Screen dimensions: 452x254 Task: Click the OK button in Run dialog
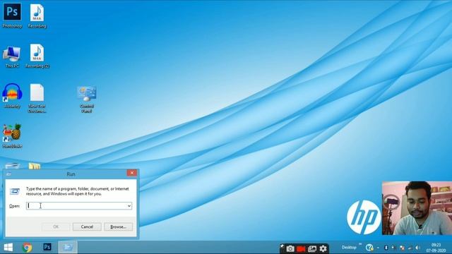click(x=56, y=226)
